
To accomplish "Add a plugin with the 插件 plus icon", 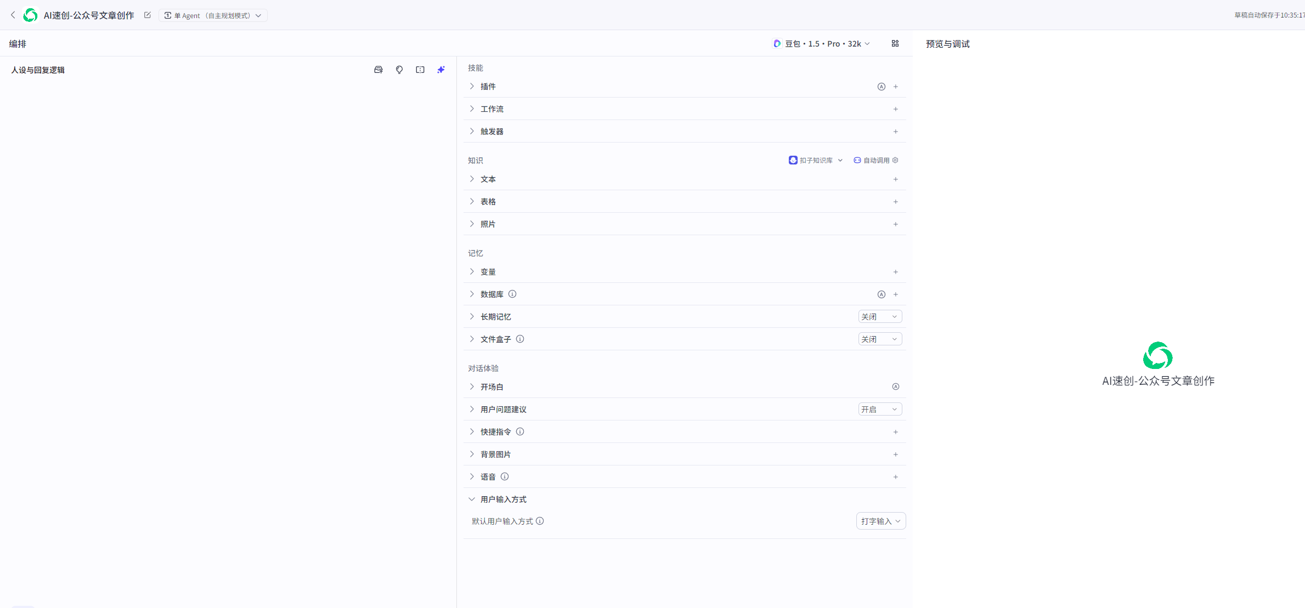I will (896, 87).
